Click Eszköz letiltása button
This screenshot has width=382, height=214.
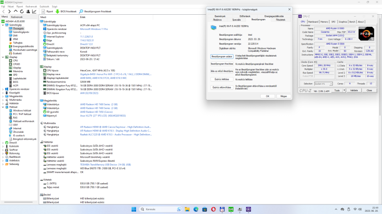coord(222,79)
